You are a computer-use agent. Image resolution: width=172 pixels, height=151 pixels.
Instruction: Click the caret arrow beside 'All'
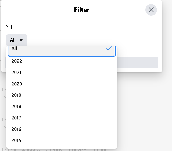pos(21,40)
